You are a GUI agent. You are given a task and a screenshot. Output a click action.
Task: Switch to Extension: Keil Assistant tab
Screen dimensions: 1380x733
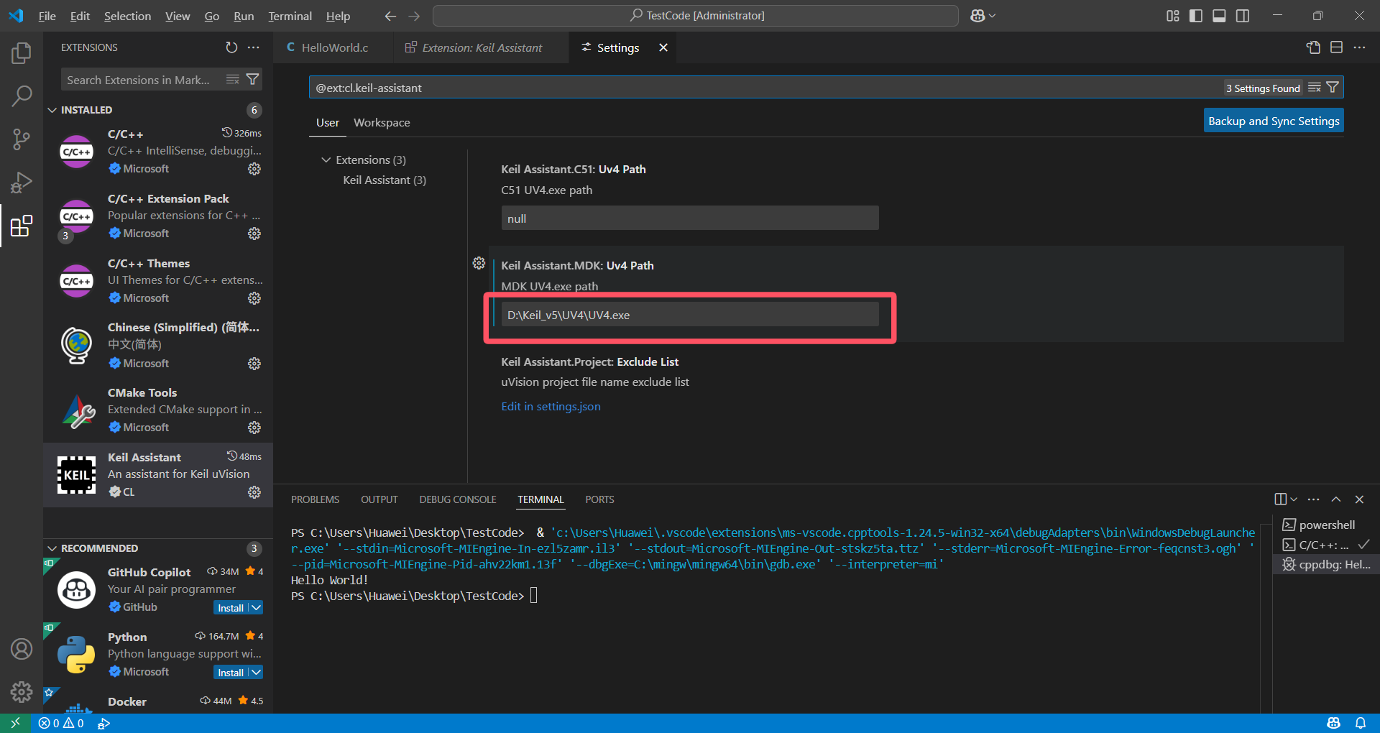click(482, 47)
